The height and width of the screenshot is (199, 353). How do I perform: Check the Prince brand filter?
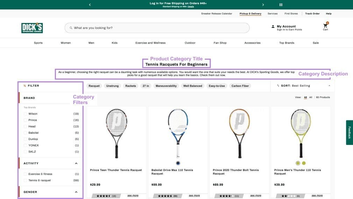[25, 120]
